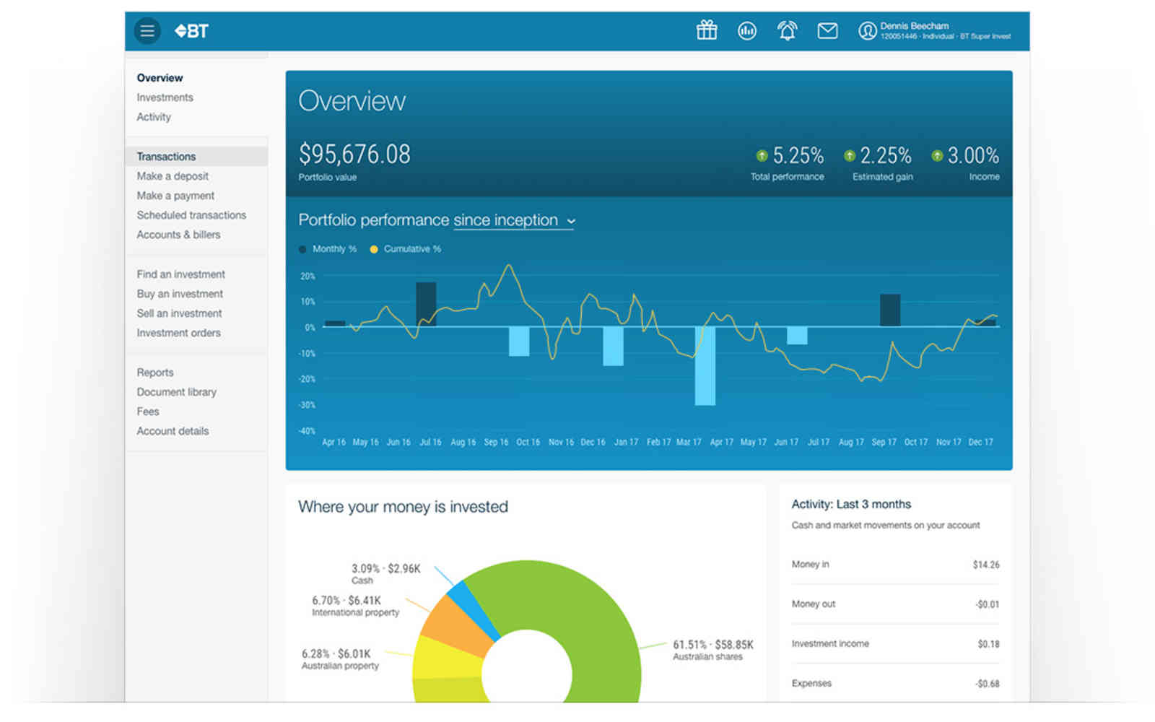Click the Money in row
Viewport: 1155px width, 722px height.
[x=895, y=565]
